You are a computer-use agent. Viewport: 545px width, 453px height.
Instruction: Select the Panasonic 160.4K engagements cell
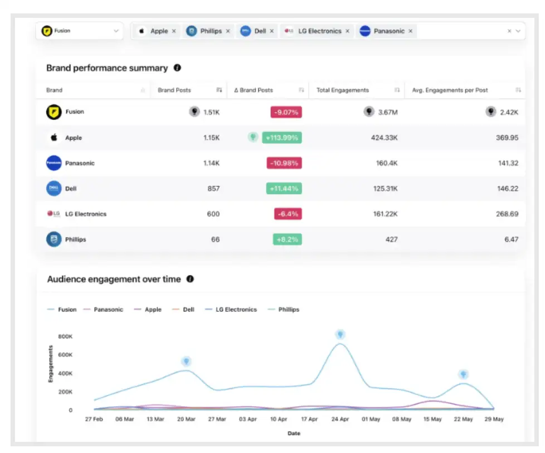click(x=387, y=163)
